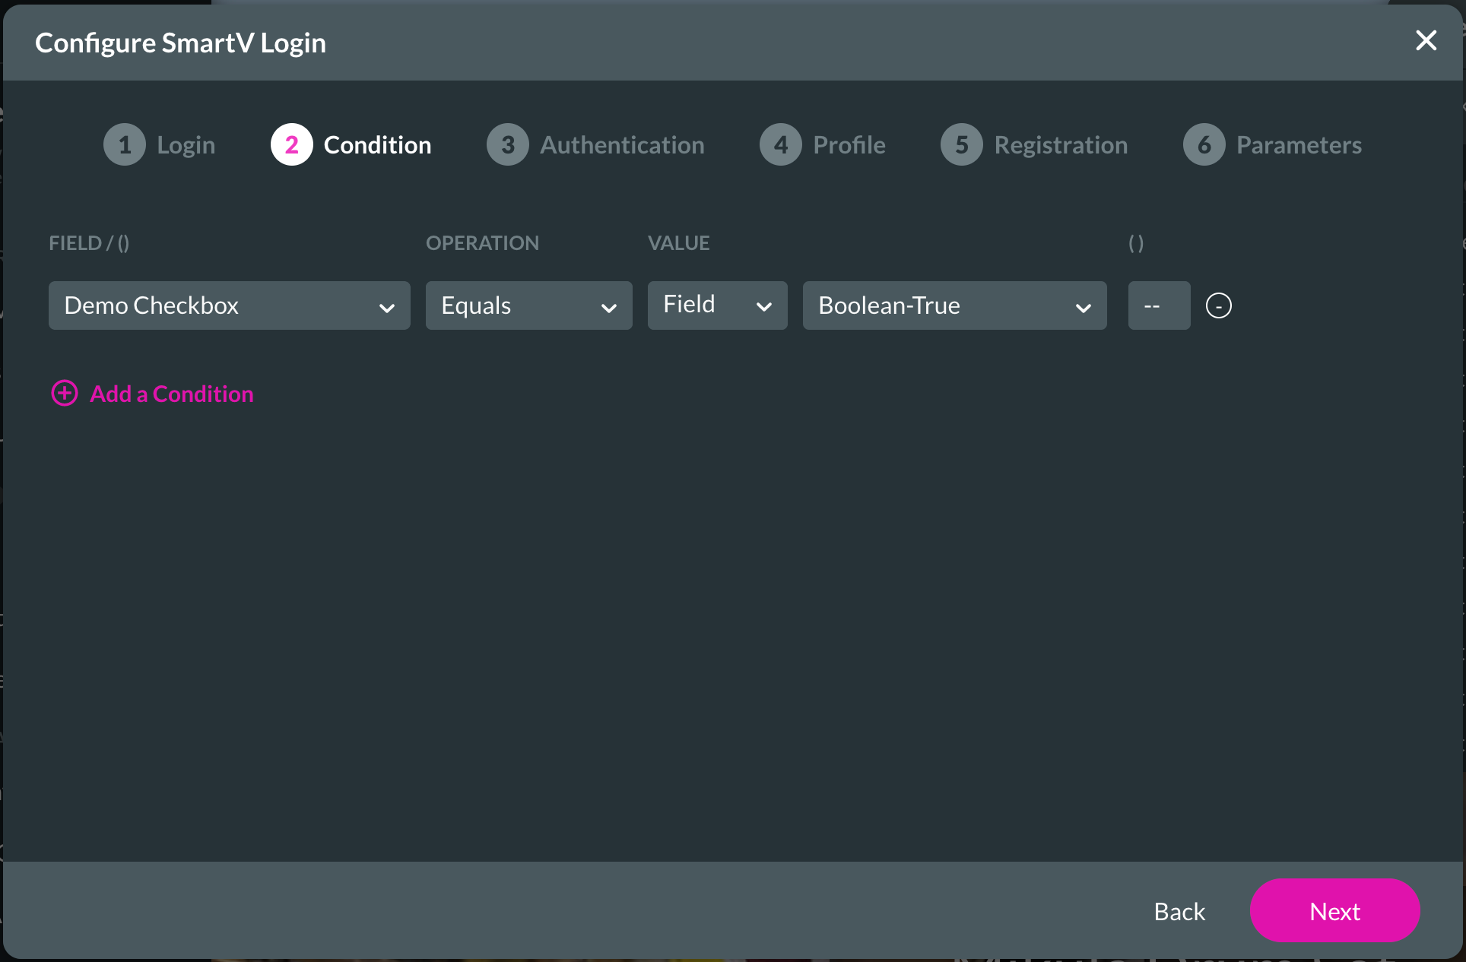Click the FIELD / () column header
Screen dimensions: 1466x962
[89, 243]
